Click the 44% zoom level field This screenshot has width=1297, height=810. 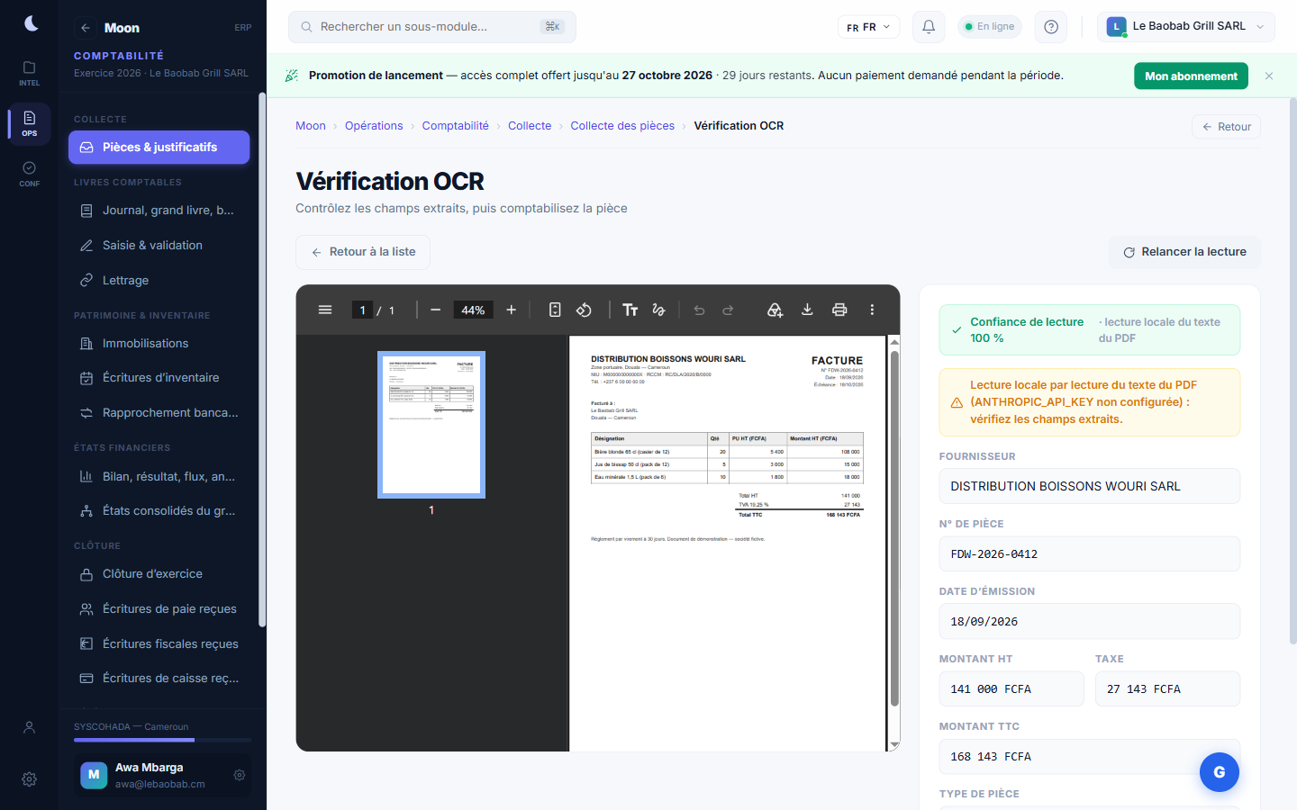click(474, 310)
